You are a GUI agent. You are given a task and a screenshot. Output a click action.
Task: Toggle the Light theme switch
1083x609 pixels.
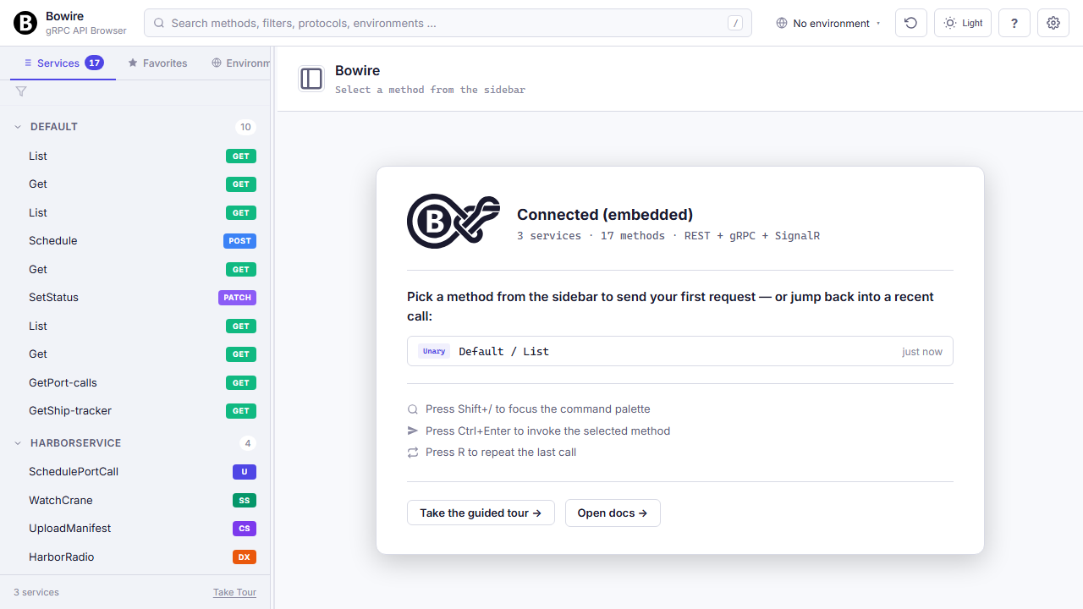[963, 23]
